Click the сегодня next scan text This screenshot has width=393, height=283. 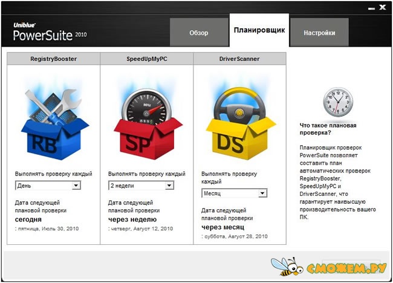click(28, 220)
